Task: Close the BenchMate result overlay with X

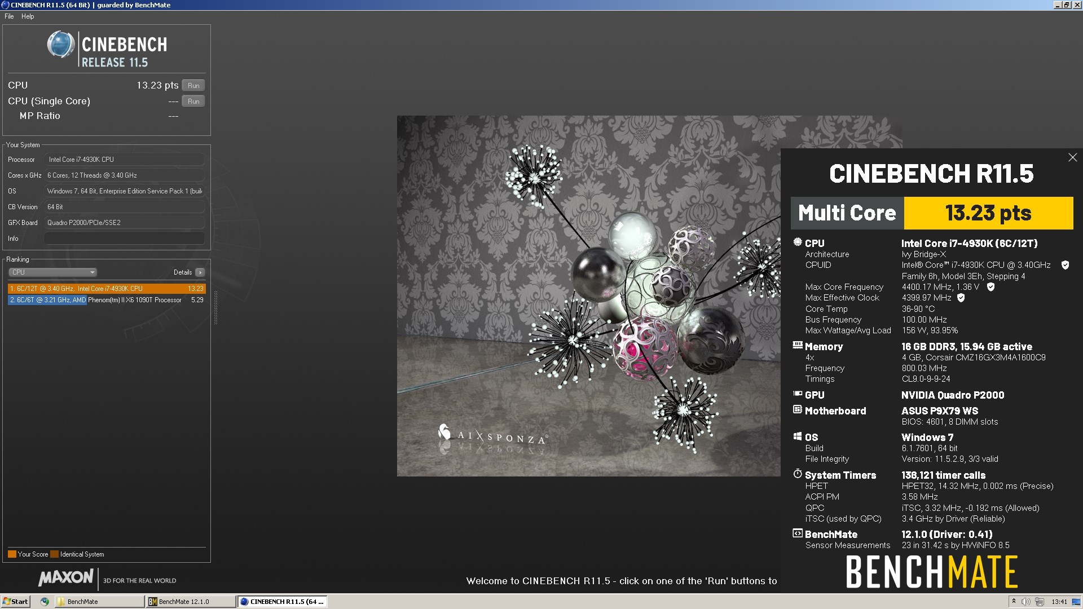Action: [1072, 157]
